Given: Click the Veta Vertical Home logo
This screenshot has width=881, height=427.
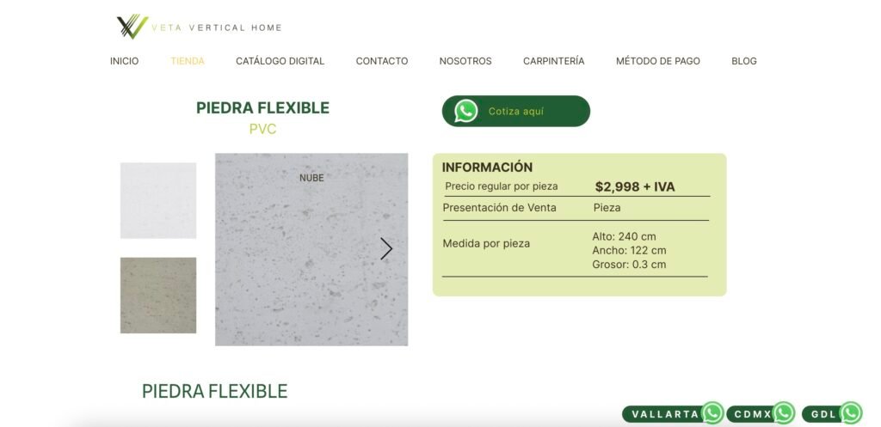Looking at the screenshot, I should (199, 27).
